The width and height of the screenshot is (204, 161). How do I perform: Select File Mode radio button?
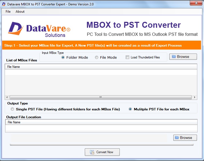point(97,57)
